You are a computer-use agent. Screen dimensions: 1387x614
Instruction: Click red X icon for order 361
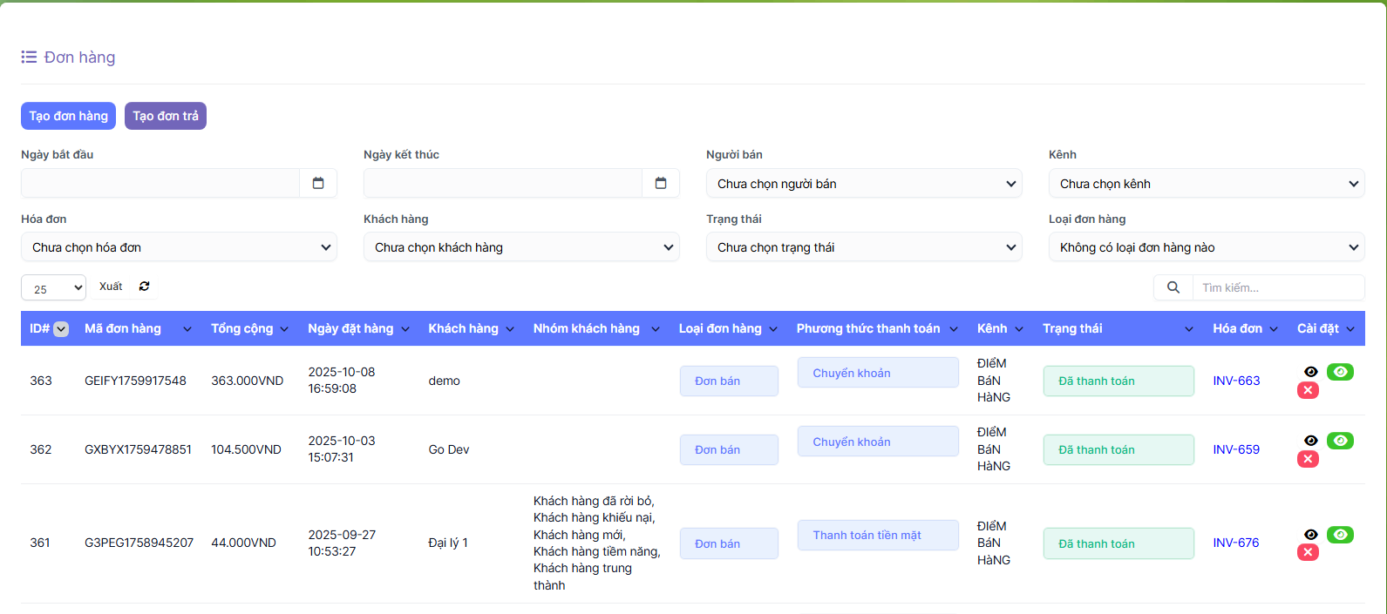(x=1308, y=552)
